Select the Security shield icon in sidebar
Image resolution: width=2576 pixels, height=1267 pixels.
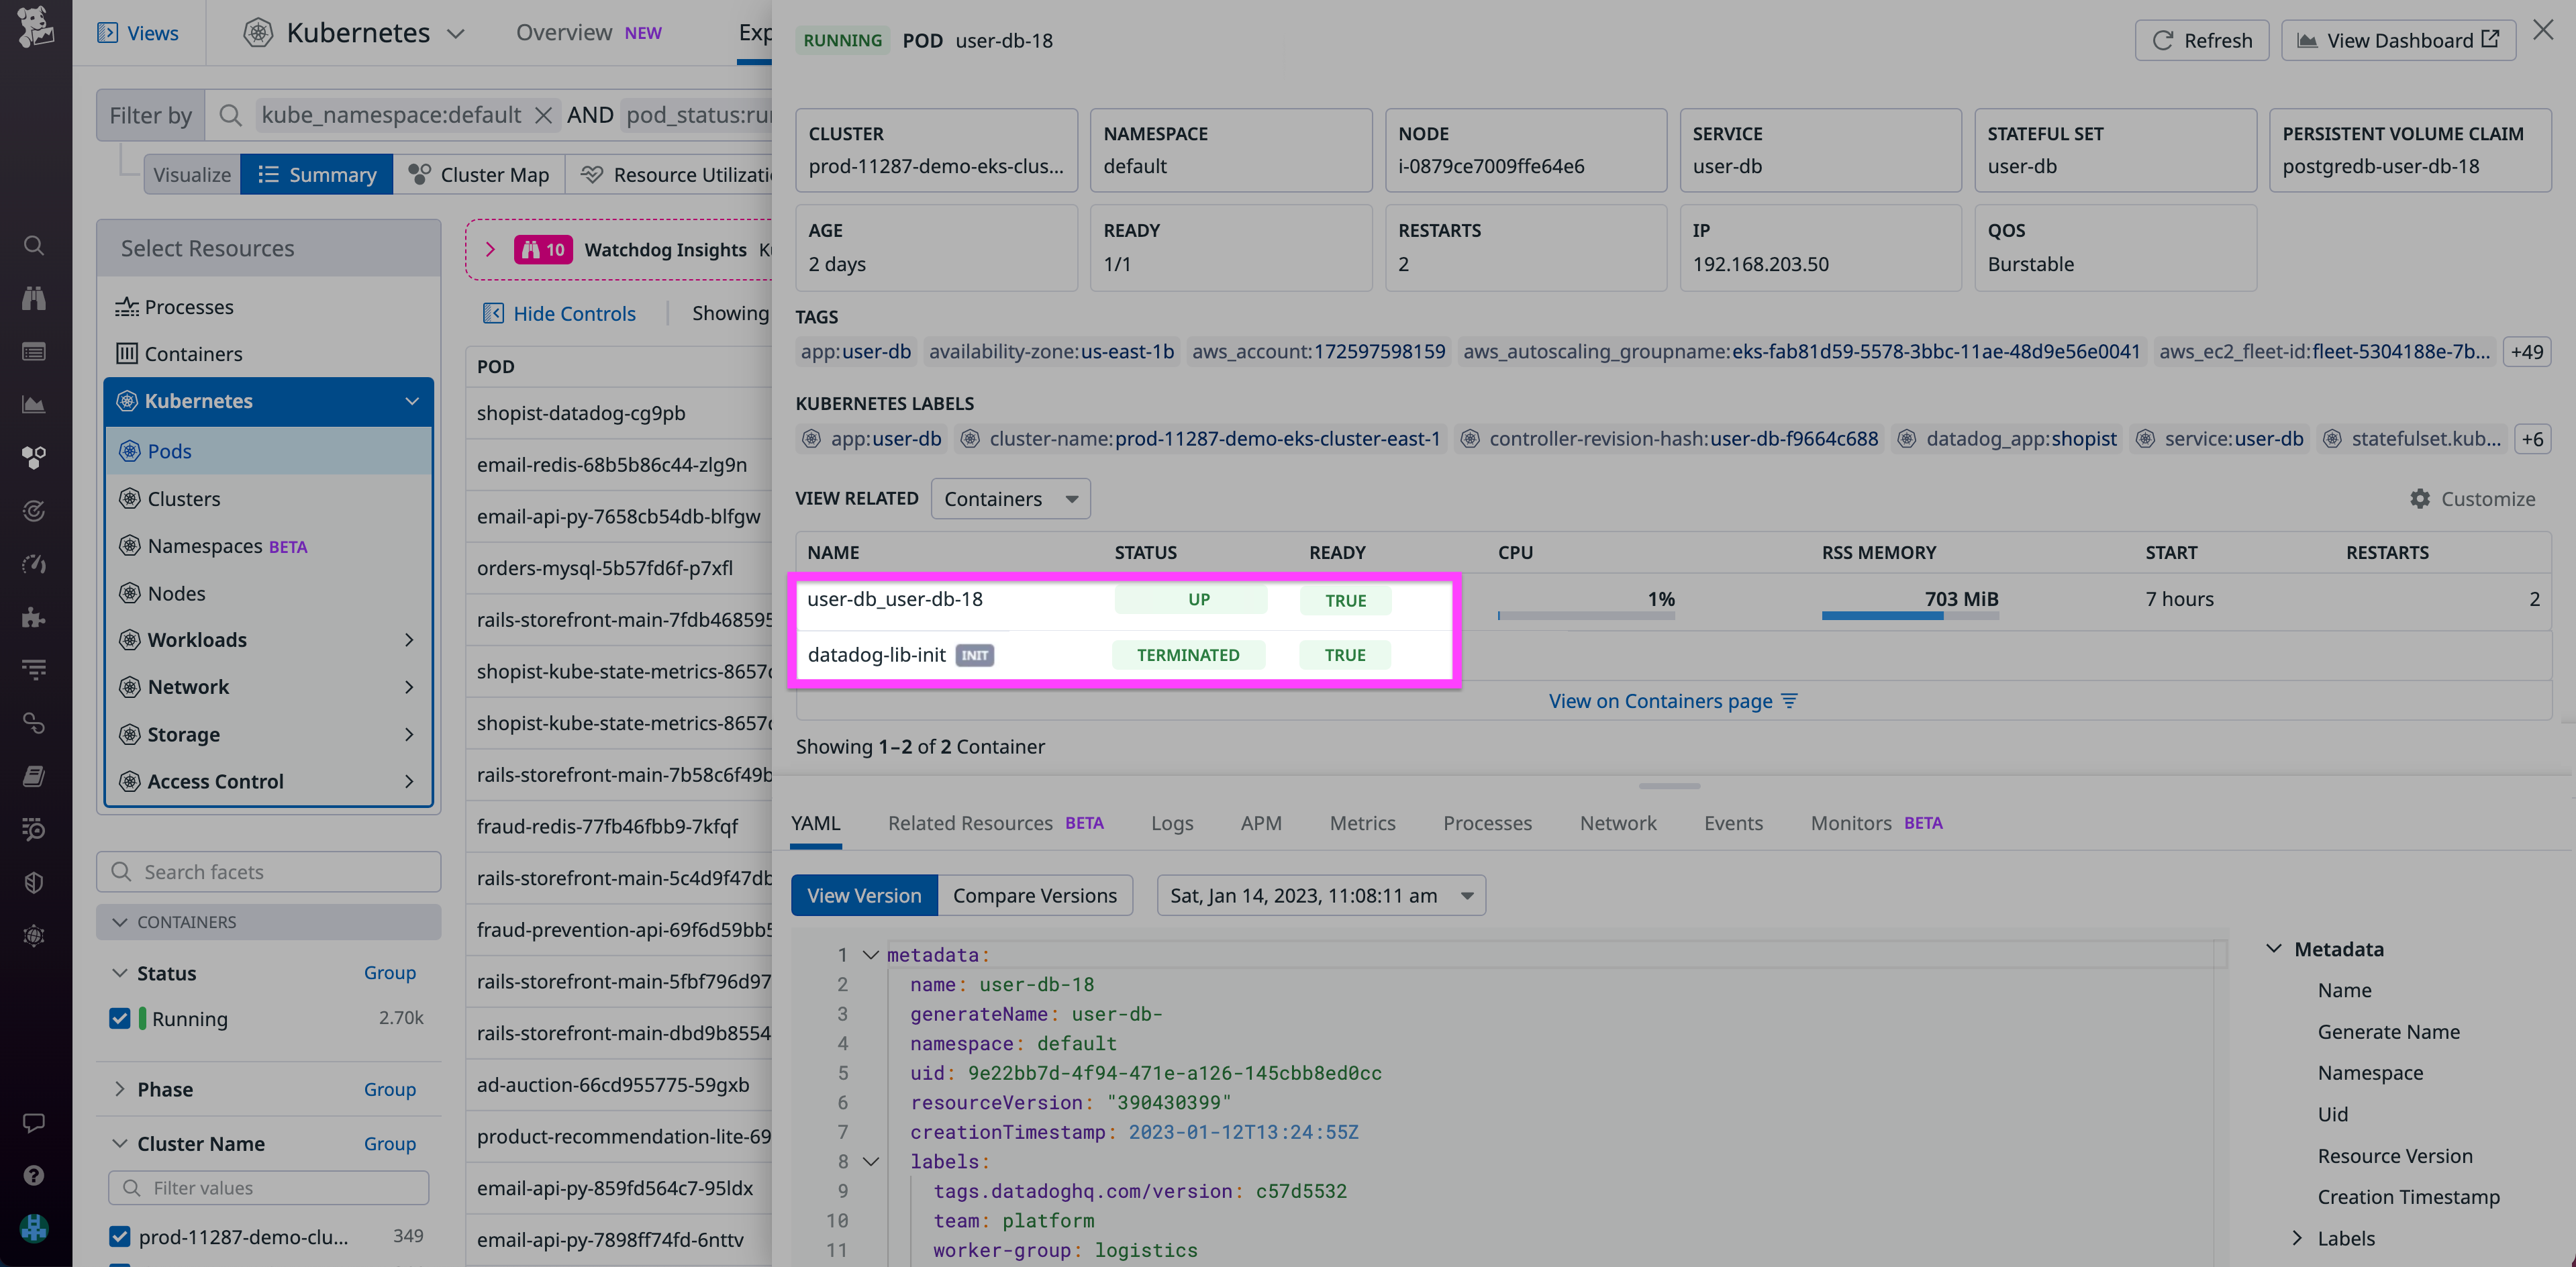34,883
